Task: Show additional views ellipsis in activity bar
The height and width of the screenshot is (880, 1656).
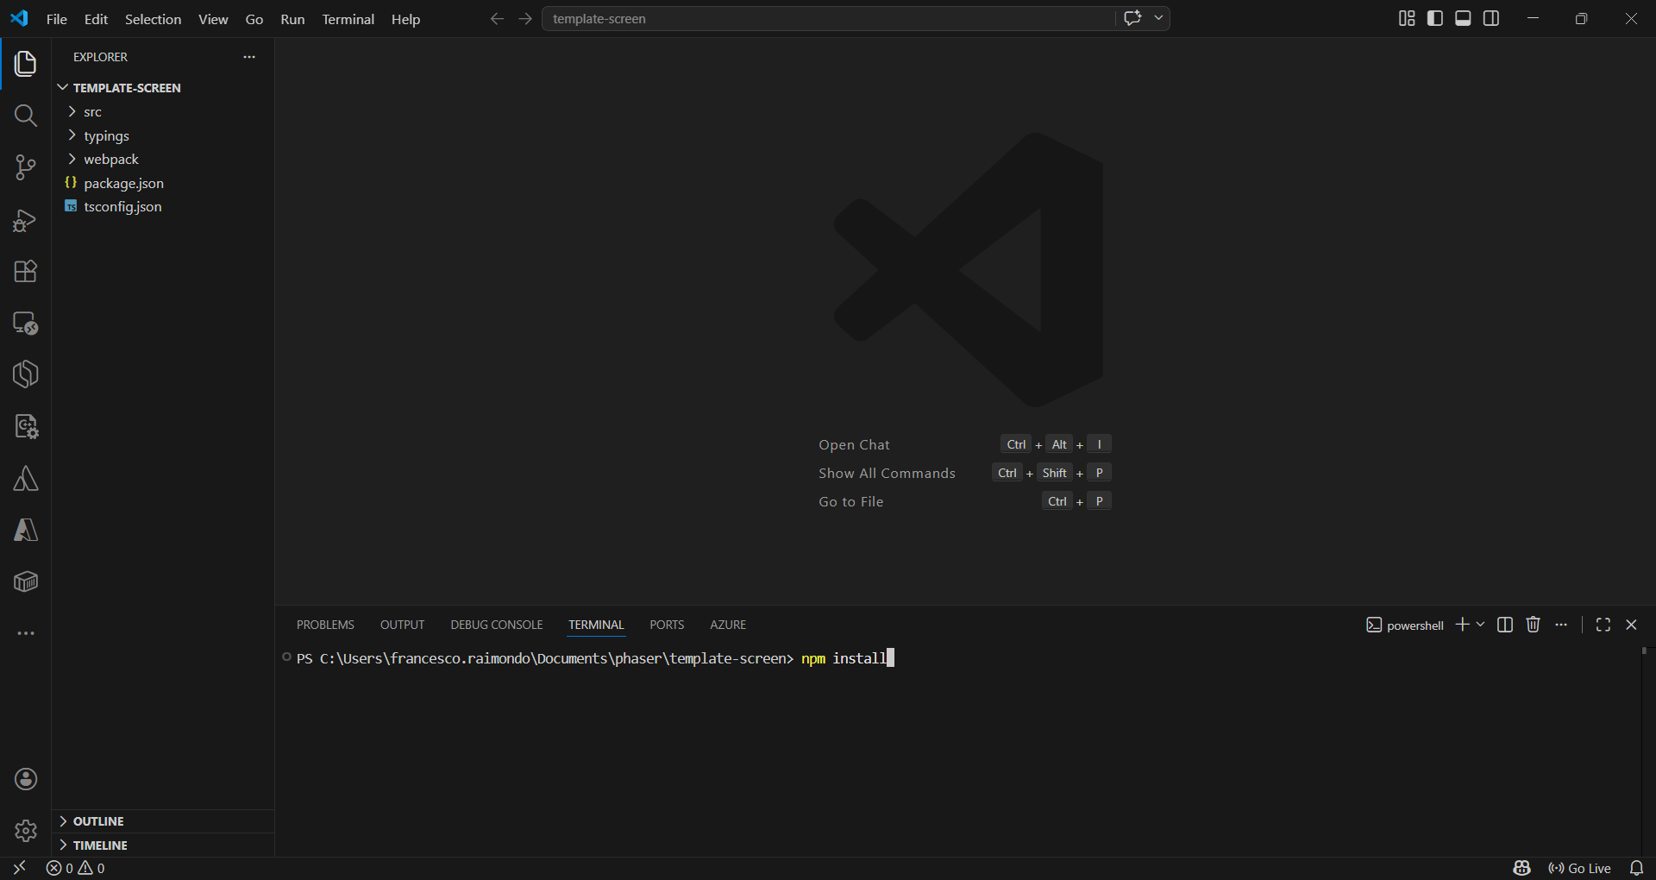Action: [26, 633]
